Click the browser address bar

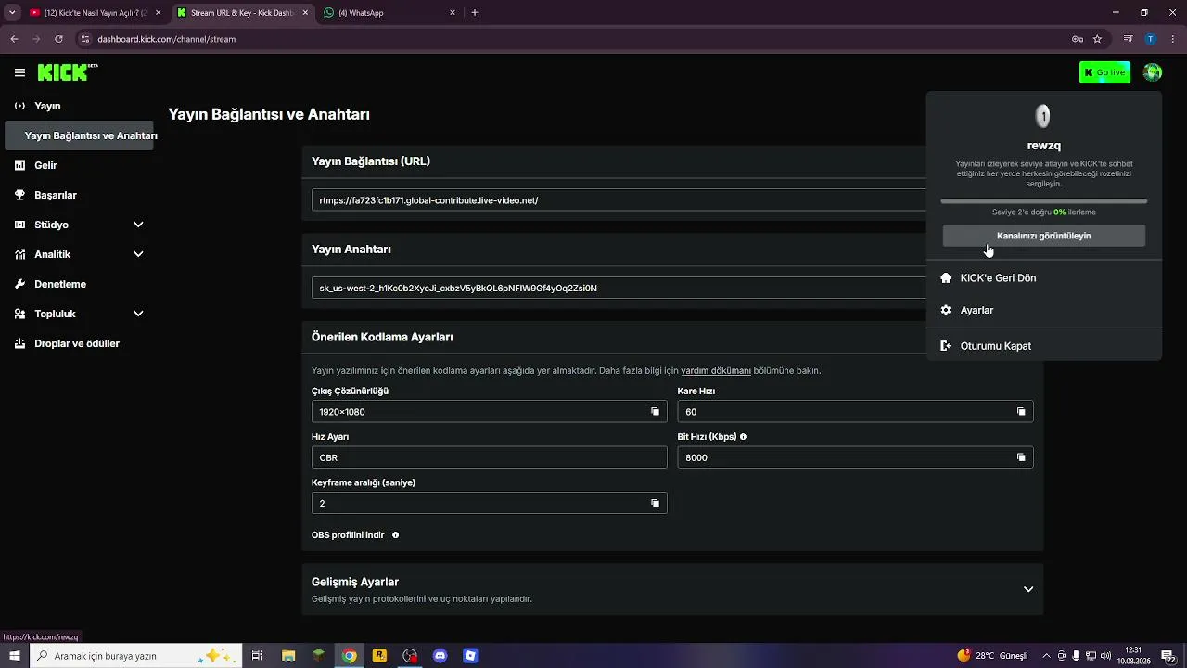[575, 39]
